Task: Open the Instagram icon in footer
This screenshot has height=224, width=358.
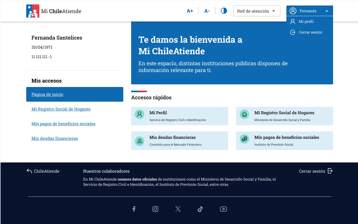Action: pyautogui.click(x=156, y=209)
